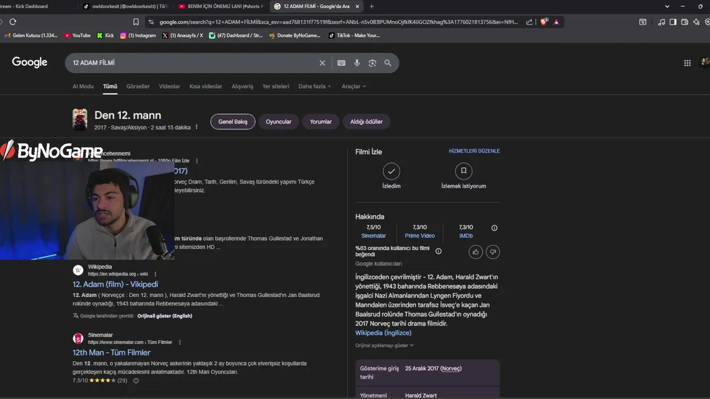Toggle the browser sidebar panel icon
The height and width of the screenshot is (399, 710).
pyautogui.click(x=673, y=22)
